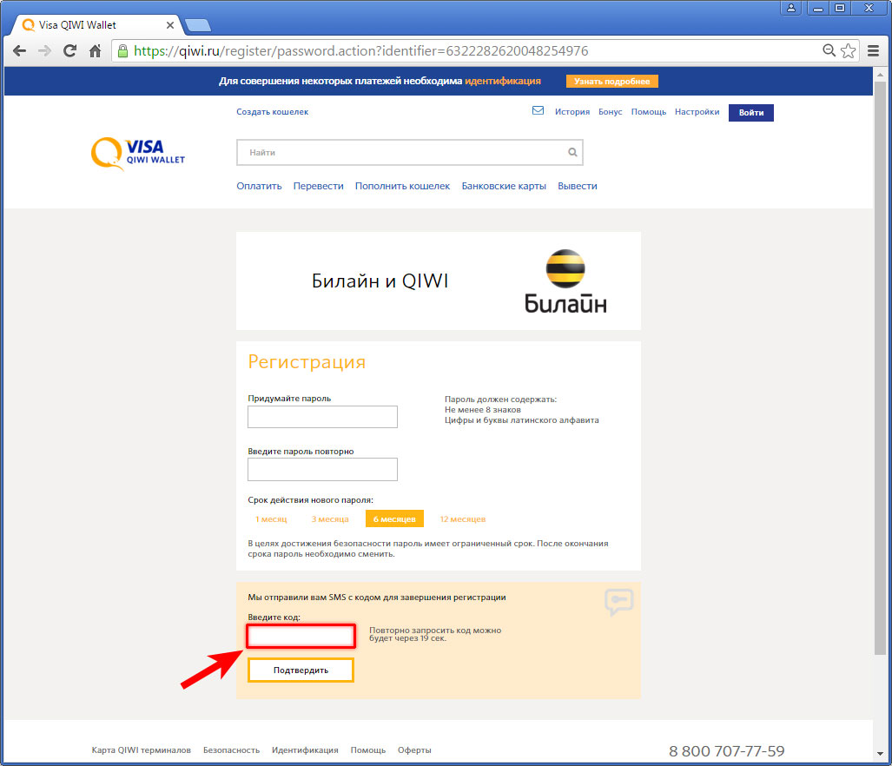Open the Вывести menu item
Screen dimensions: 892x766
point(578,186)
